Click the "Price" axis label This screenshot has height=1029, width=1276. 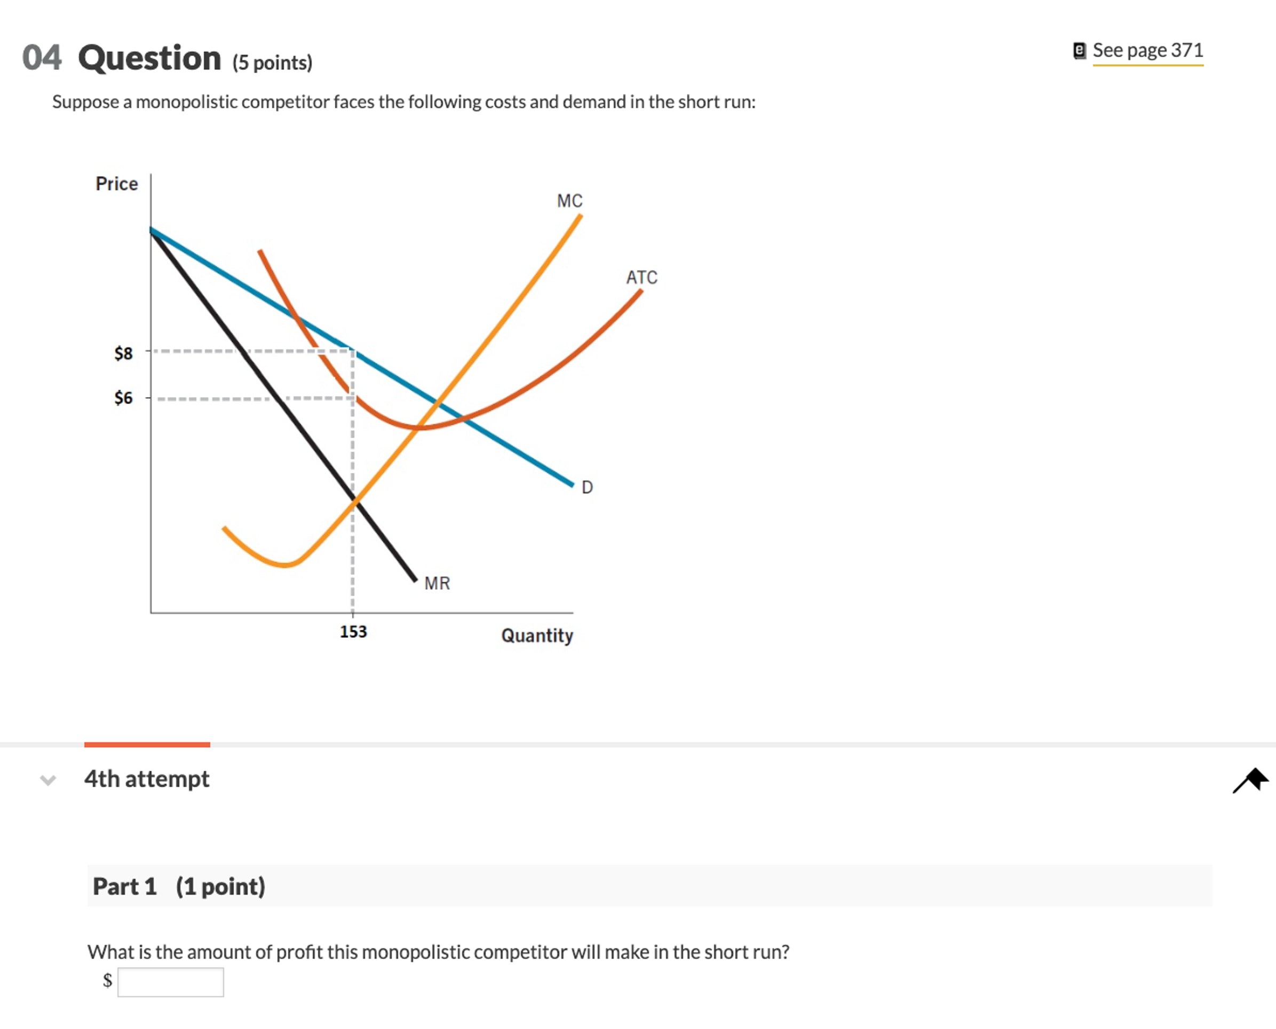tap(116, 184)
